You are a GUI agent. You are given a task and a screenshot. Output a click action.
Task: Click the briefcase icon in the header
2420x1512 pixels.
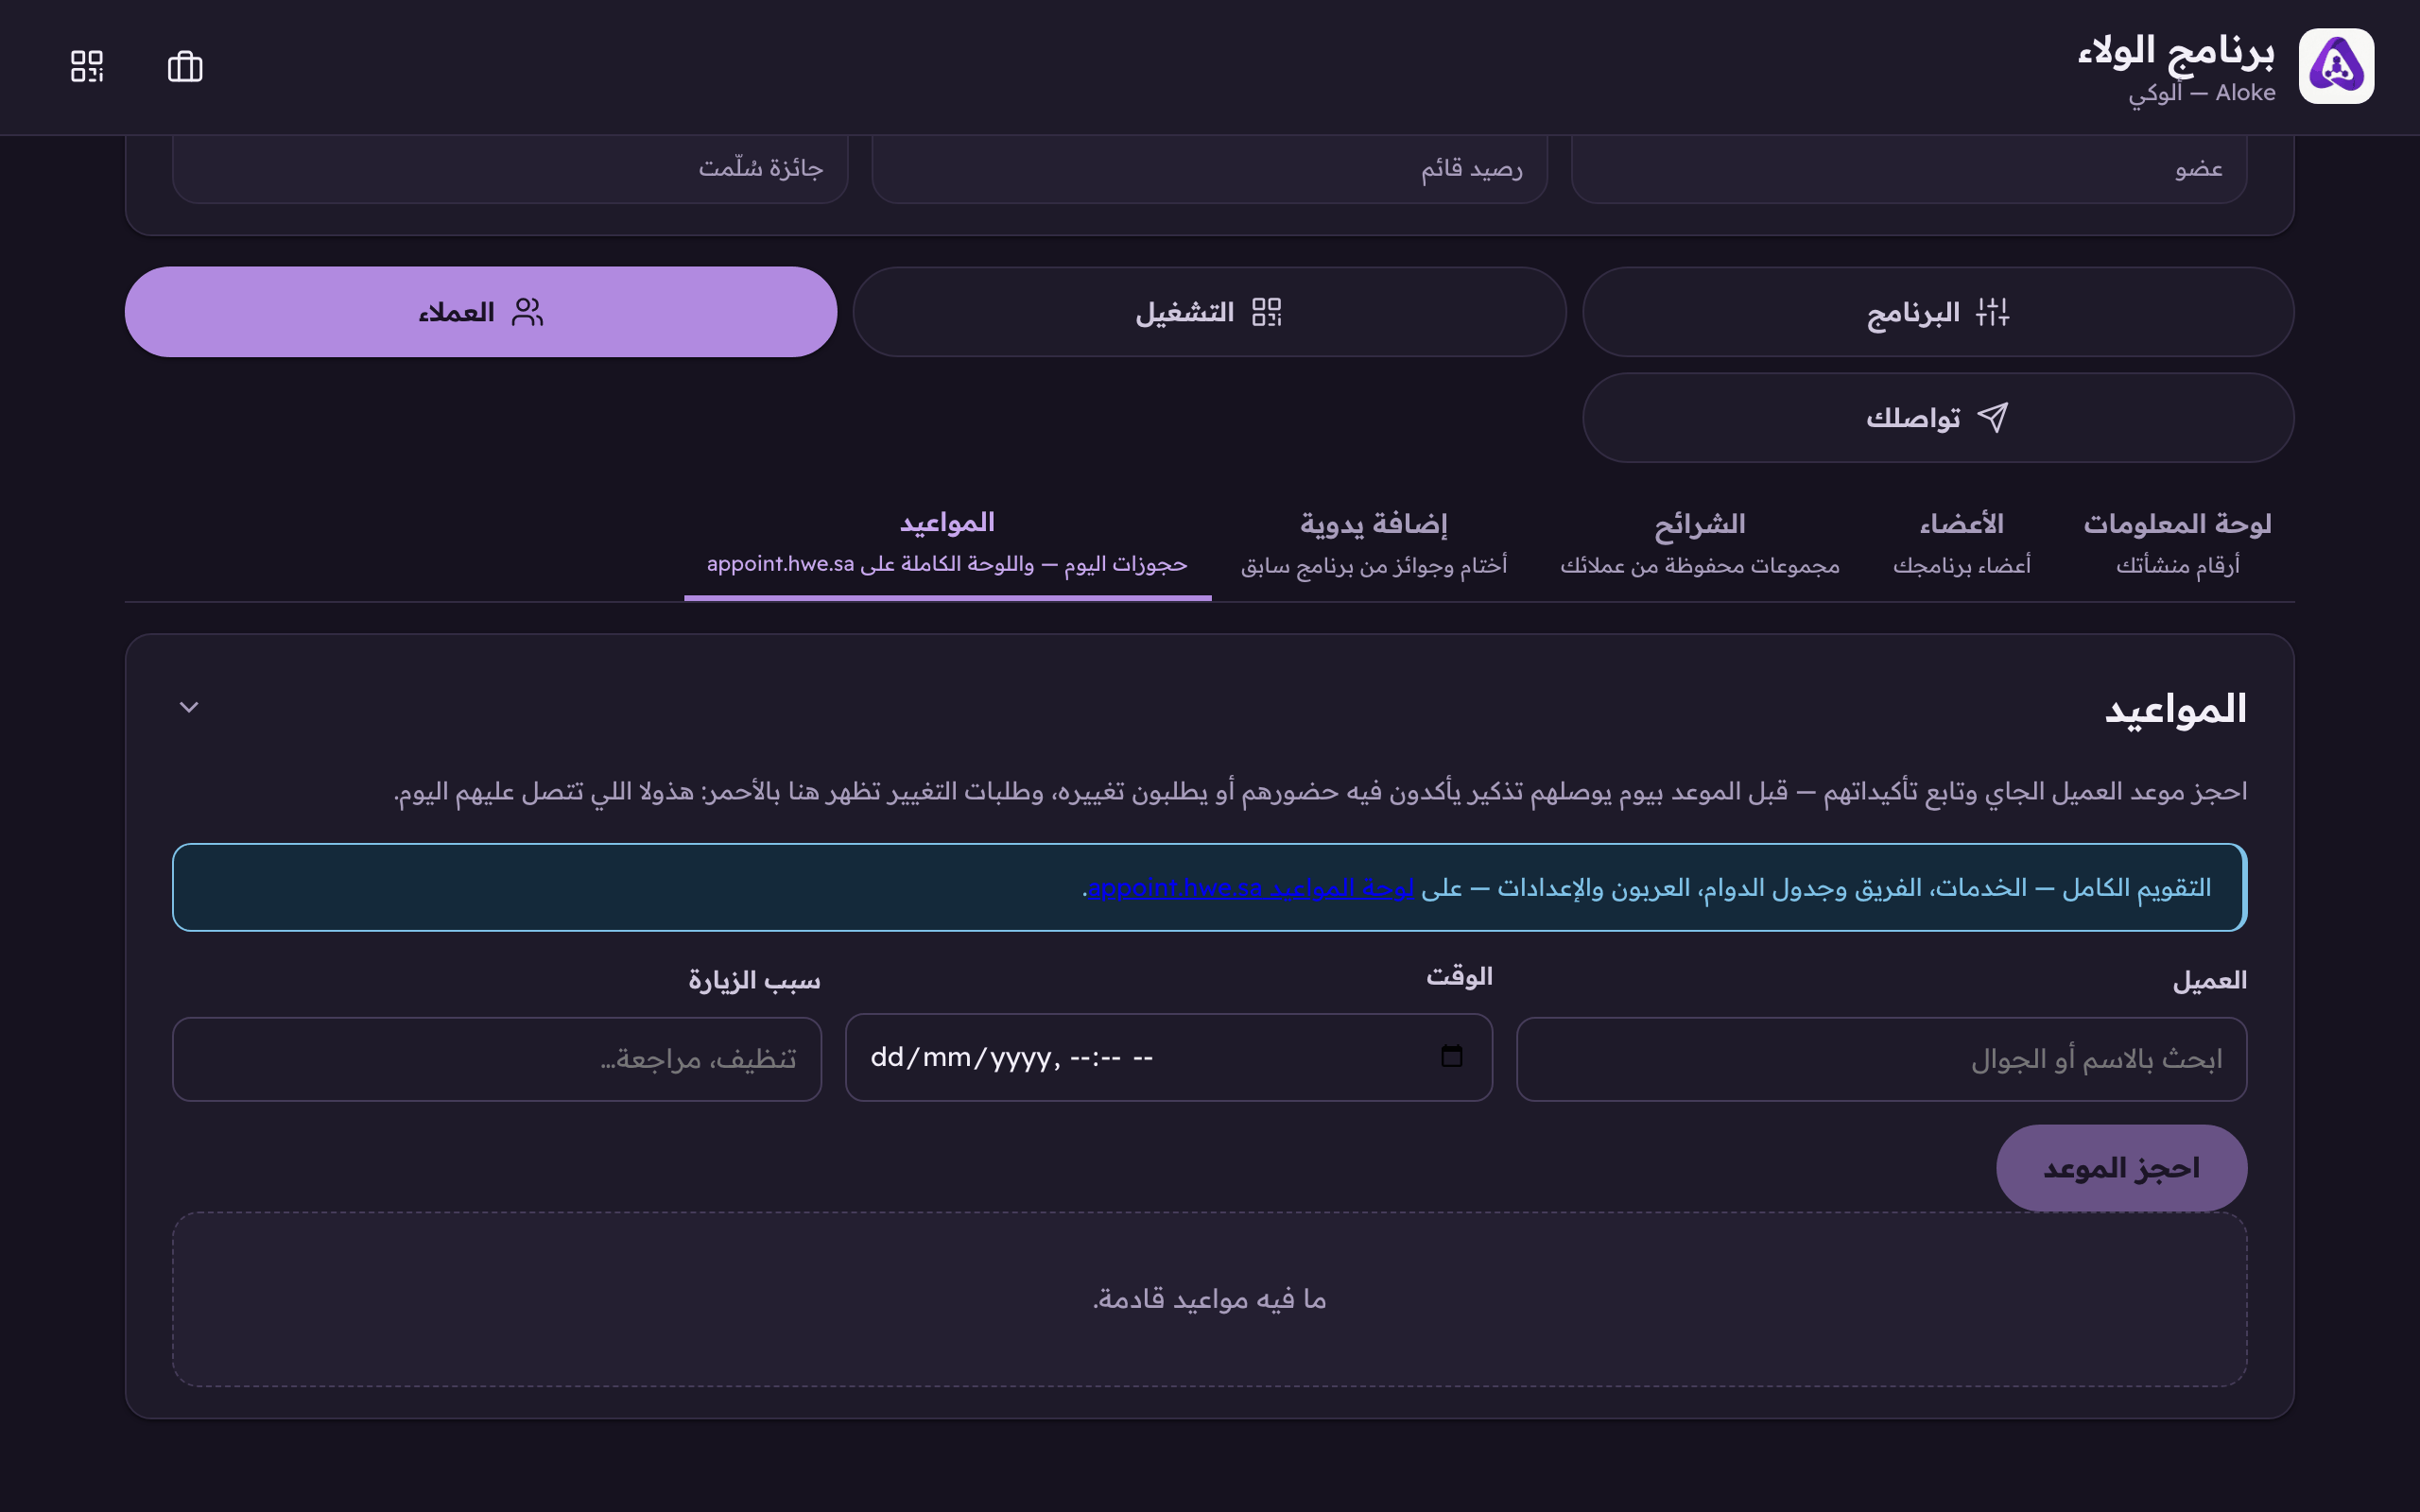point(185,67)
